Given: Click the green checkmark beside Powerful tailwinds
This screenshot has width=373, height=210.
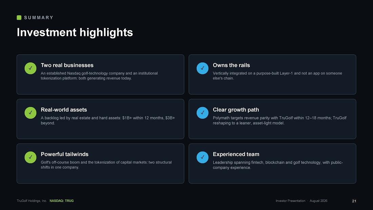Looking at the screenshot, I should pyautogui.click(x=31, y=157).
